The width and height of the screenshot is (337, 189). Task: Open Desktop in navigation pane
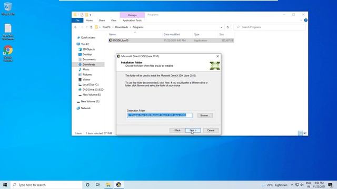(87, 55)
